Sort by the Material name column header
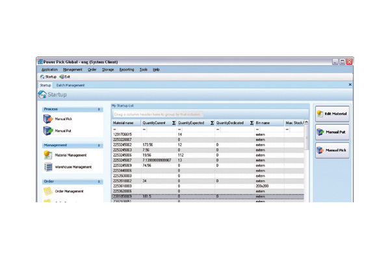 click(x=126, y=123)
